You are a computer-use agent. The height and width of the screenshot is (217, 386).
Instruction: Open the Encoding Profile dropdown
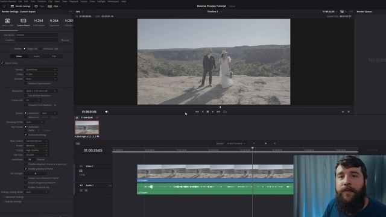pos(34,122)
